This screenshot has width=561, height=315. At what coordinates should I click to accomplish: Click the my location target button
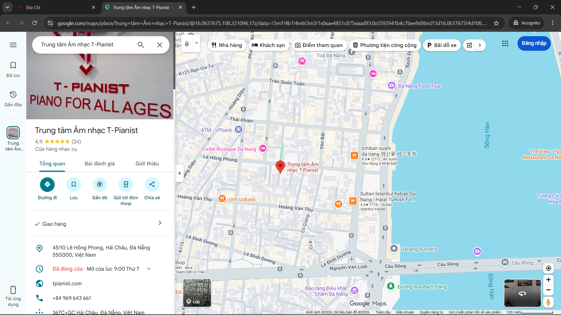[548, 268]
